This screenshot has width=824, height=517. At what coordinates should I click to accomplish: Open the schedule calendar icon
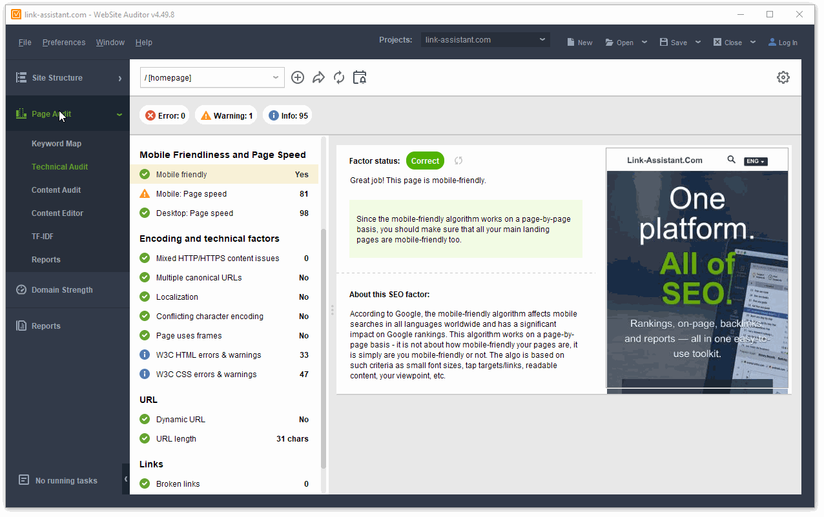(360, 77)
